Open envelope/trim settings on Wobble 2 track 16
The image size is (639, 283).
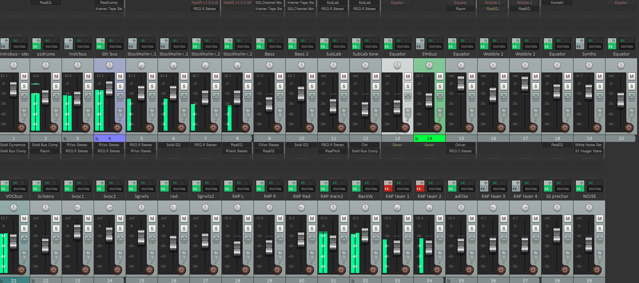[x=504, y=96]
